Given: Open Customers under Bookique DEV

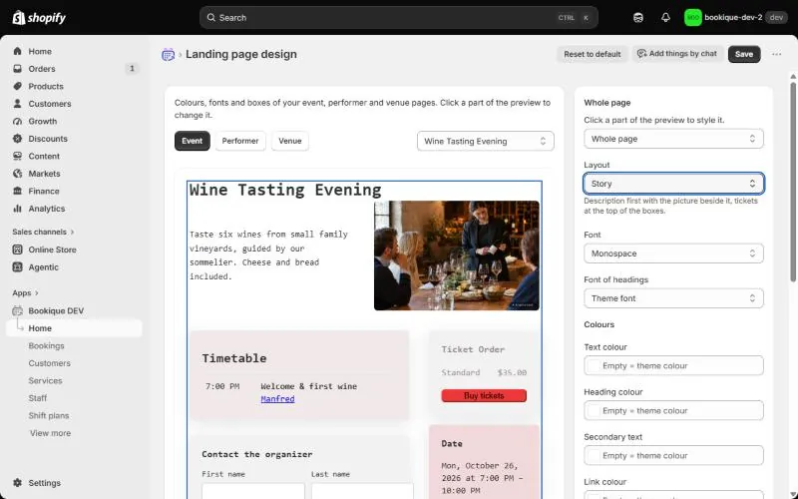Looking at the screenshot, I should coord(49,363).
